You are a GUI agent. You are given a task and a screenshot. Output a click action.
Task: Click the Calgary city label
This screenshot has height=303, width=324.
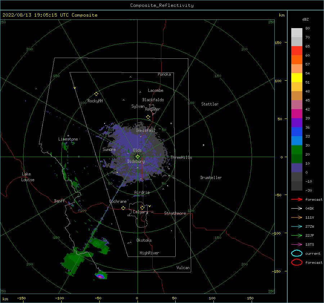click(x=140, y=212)
